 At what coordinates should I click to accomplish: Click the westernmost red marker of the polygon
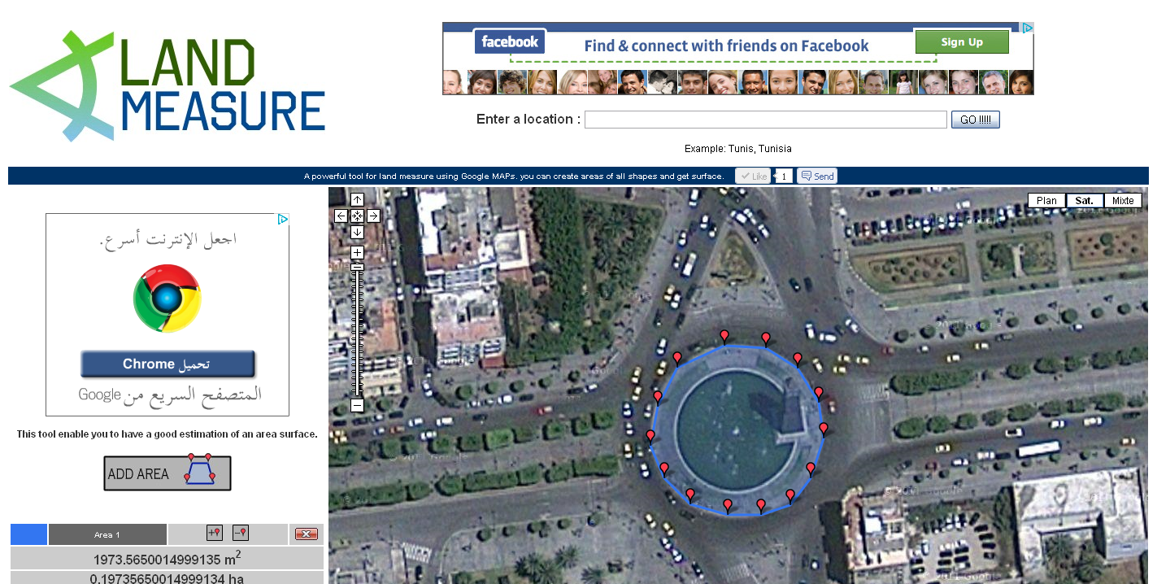[650, 436]
